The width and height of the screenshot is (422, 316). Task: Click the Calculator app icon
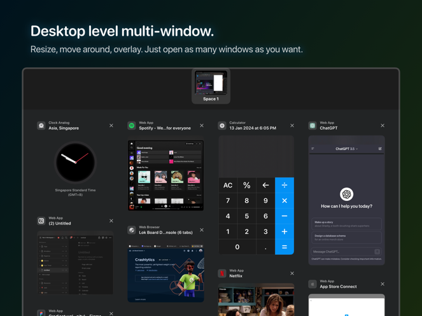(222, 126)
